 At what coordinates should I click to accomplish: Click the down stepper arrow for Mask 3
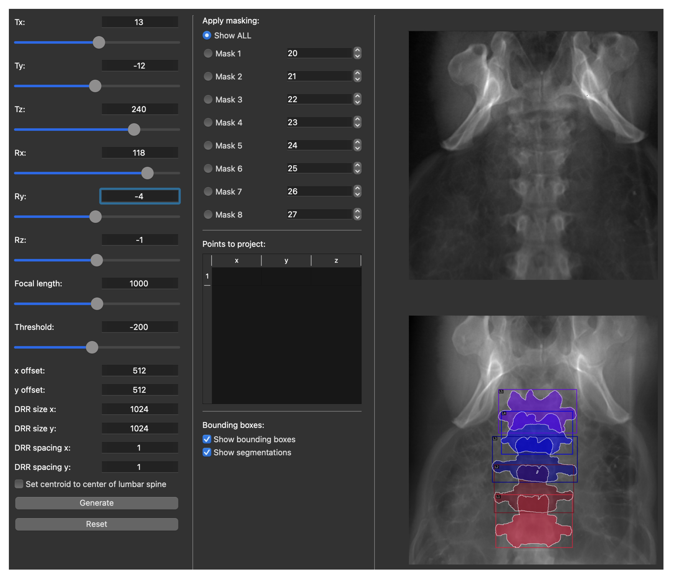(357, 102)
